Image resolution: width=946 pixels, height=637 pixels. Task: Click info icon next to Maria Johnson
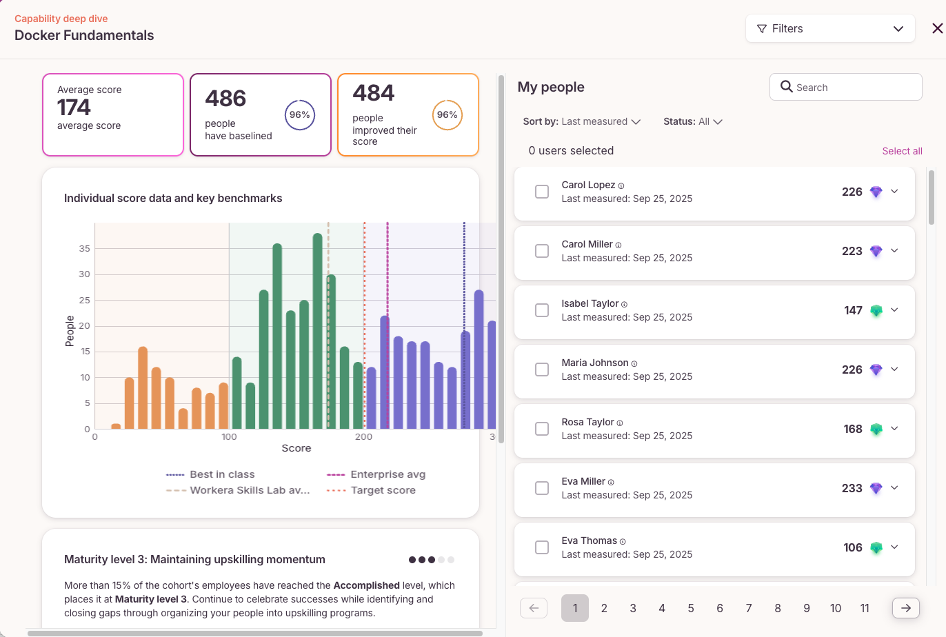tap(634, 363)
